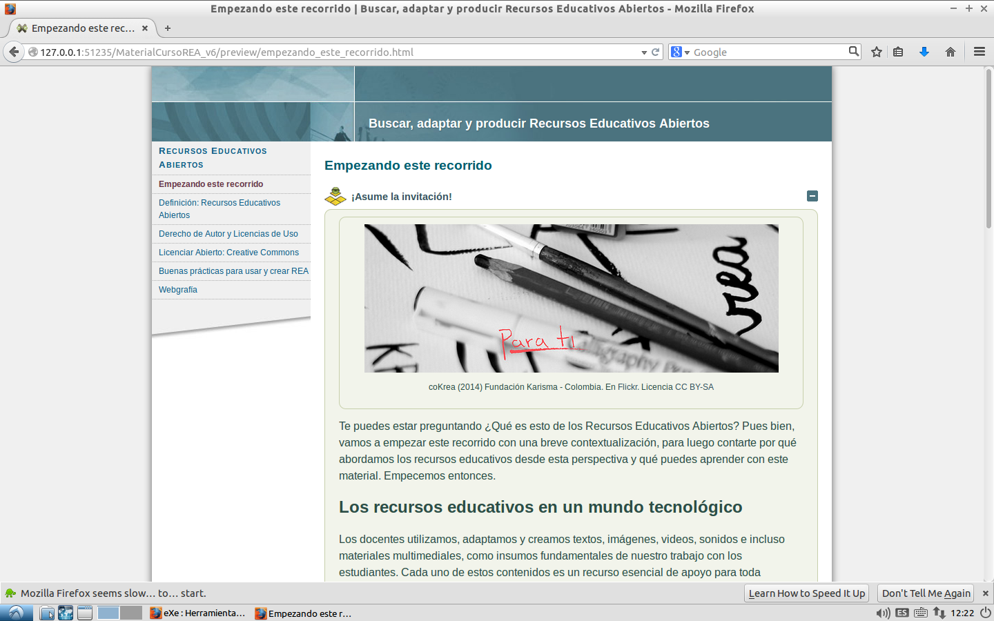Viewport: 994px width, 621px height.
Task: Open the system start menu icon
Action: (x=17, y=613)
